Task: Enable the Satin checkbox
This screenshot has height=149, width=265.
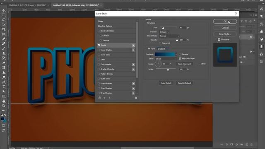Action: [99, 60]
